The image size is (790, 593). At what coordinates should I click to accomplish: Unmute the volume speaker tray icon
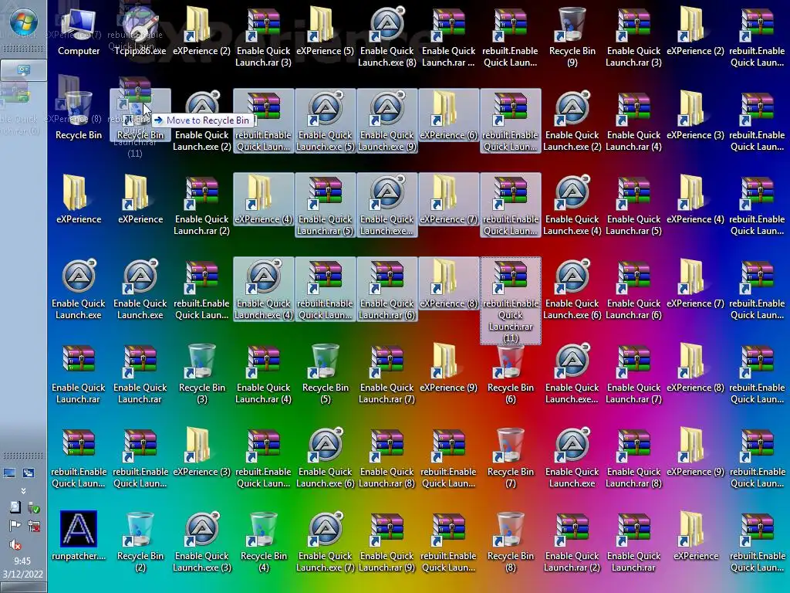point(15,544)
